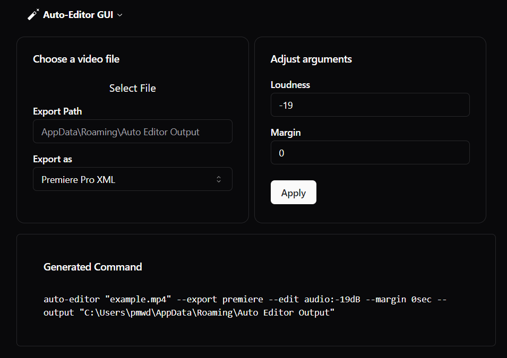Focus the Export Path input field
Screen dimensions: 507x358
click(133, 132)
